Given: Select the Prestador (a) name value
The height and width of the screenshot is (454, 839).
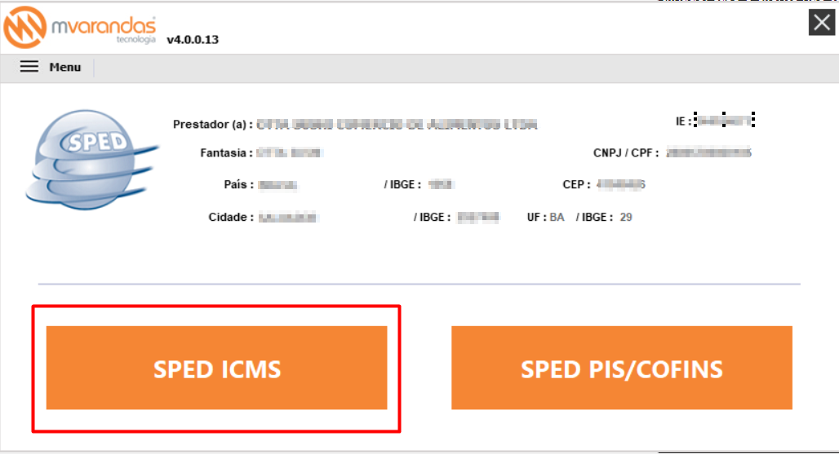Looking at the screenshot, I should pyautogui.click(x=397, y=125).
